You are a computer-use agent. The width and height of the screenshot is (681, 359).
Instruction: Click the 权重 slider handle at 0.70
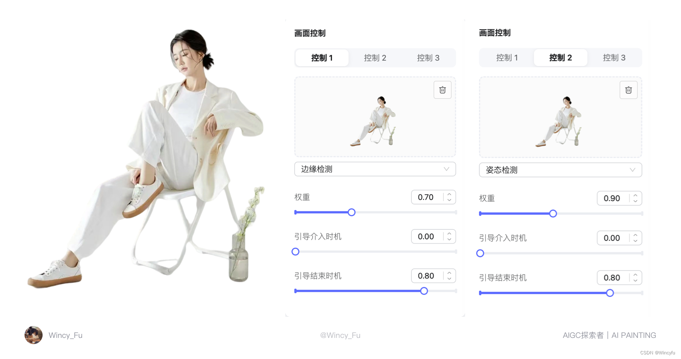(x=351, y=212)
